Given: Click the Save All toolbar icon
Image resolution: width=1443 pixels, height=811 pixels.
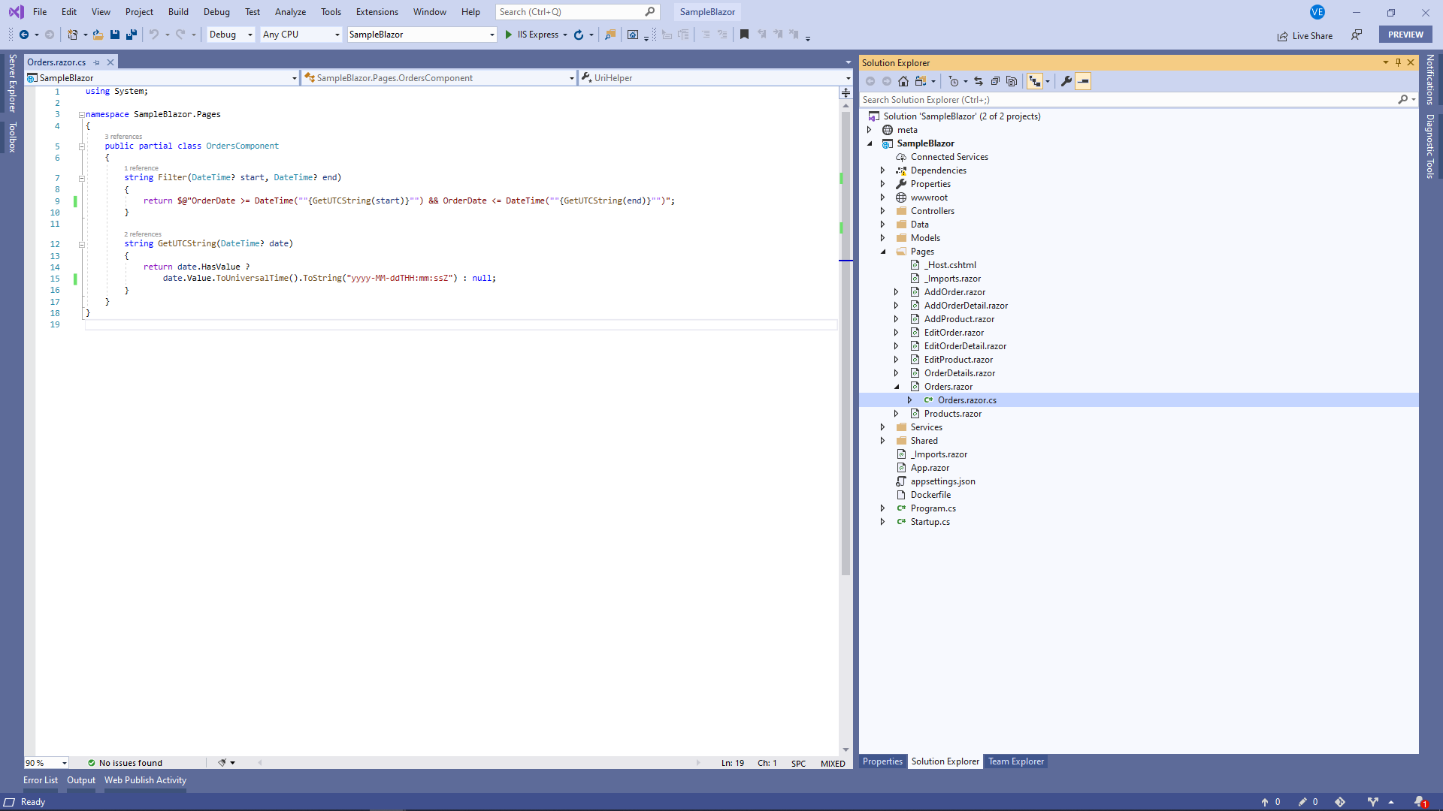Looking at the screenshot, I should tap(132, 35).
